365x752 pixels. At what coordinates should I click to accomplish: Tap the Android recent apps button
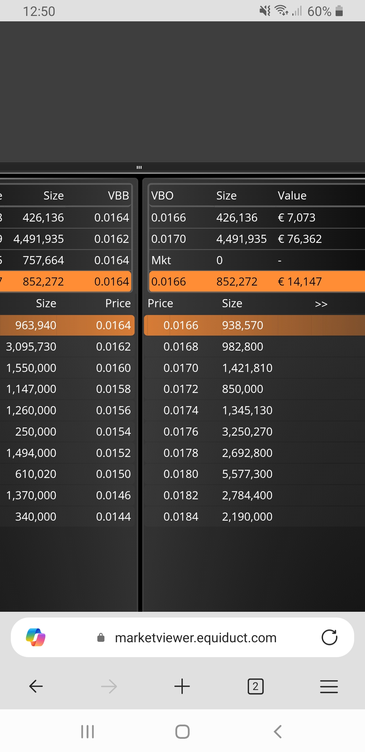(88, 732)
